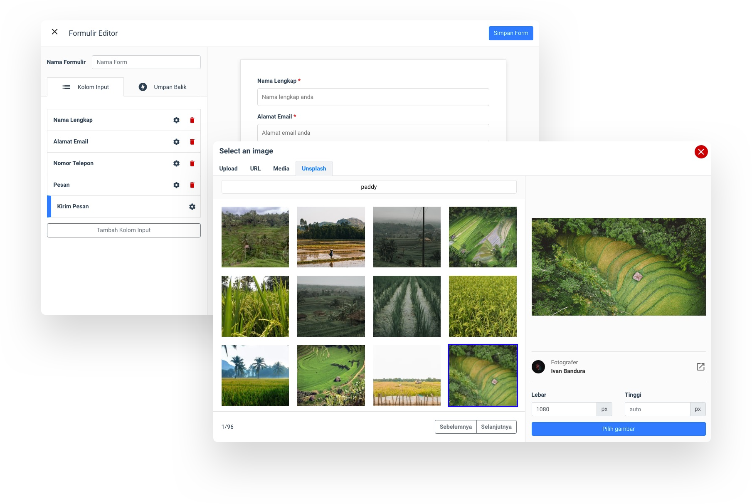Click Tambah Kolom Input

click(123, 230)
